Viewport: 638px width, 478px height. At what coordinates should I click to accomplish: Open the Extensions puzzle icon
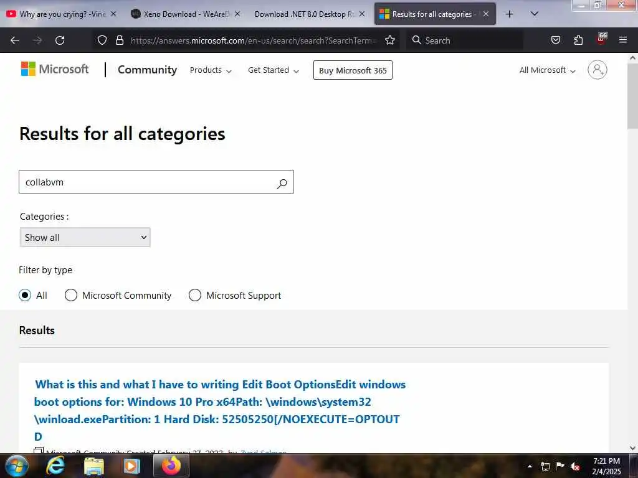(578, 40)
